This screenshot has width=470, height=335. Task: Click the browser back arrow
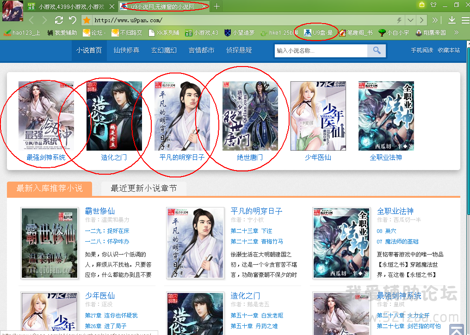coord(31,20)
